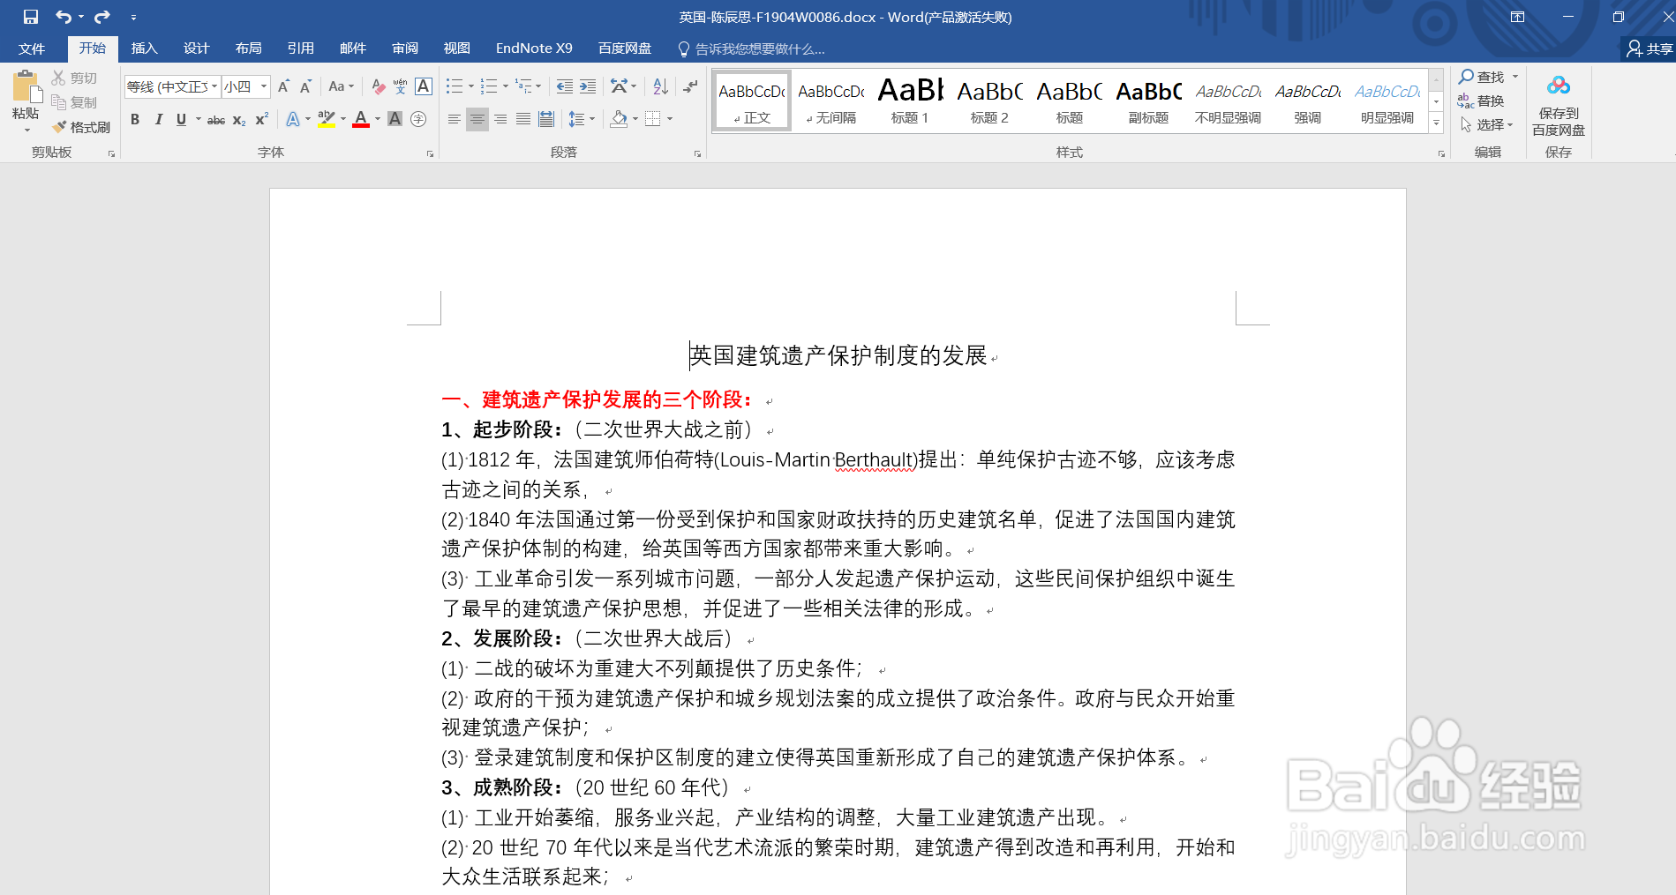Apply shading using the paint bucket icon
The image size is (1676, 895).
[620, 119]
